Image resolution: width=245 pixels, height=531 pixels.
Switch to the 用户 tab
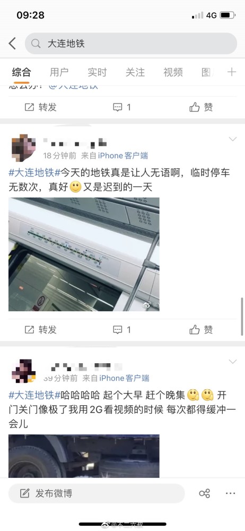point(59,72)
